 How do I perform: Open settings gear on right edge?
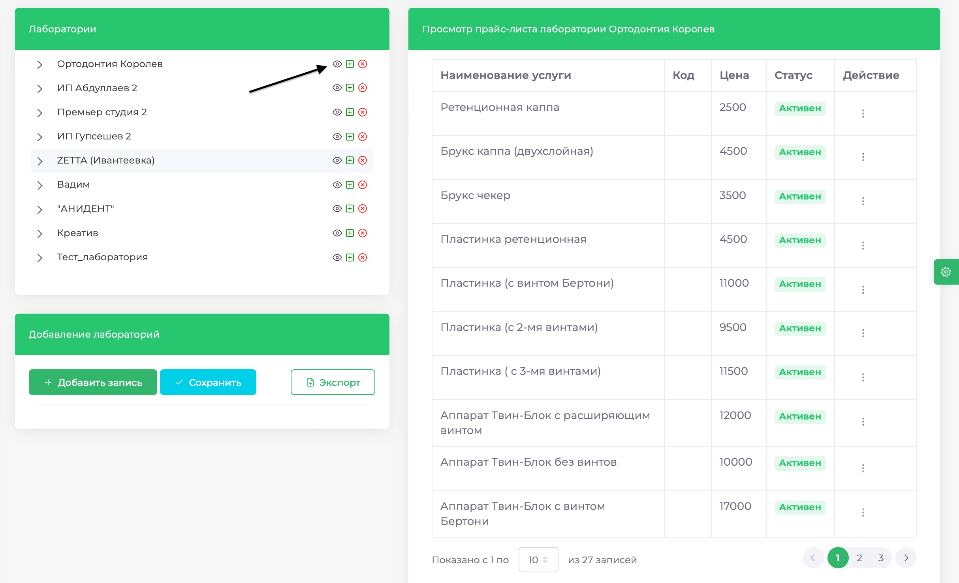pyautogui.click(x=946, y=272)
